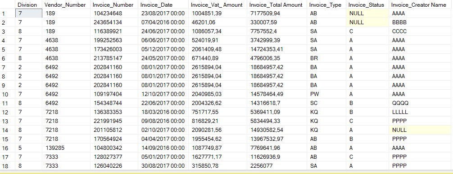Click invoice date 14/09/2016 00:00
The width and height of the screenshot is (453, 174).
tap(163, 148)
